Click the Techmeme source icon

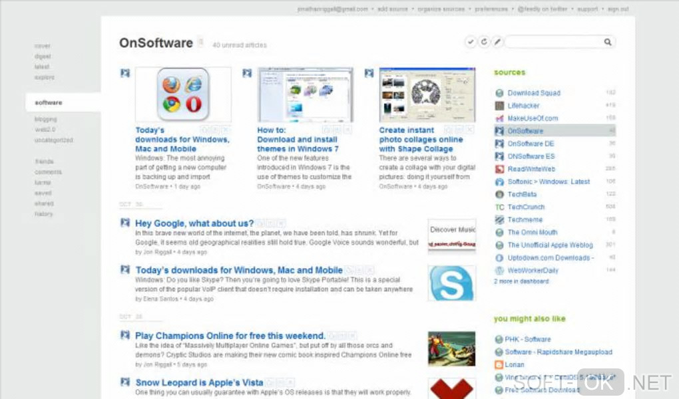499,219
